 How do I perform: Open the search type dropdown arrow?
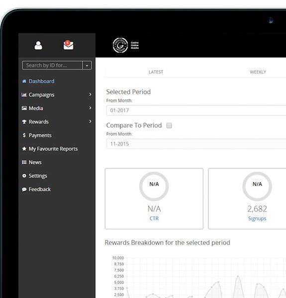click(87, 66)
